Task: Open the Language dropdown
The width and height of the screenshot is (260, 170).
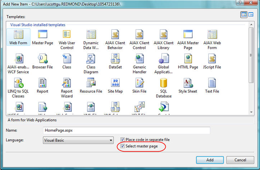Action: 111,140
